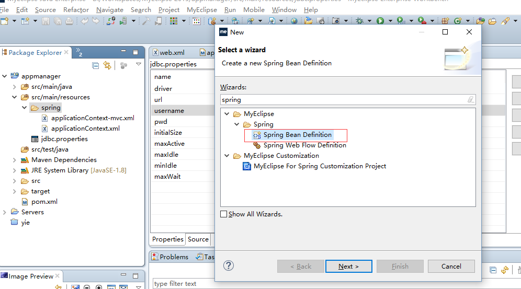Collapse the MyEclipse Customization wizard category

[226, 156]
